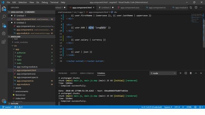
Task: Collapse the src folder
Action: pos(15,46)
